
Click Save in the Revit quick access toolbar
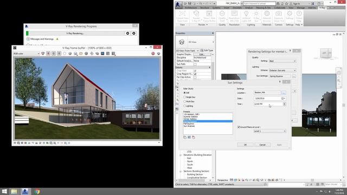tap(190, 4)
